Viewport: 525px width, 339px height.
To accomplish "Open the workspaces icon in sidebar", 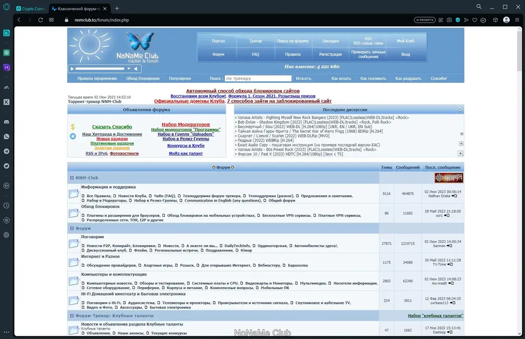I will coord(6,33).
